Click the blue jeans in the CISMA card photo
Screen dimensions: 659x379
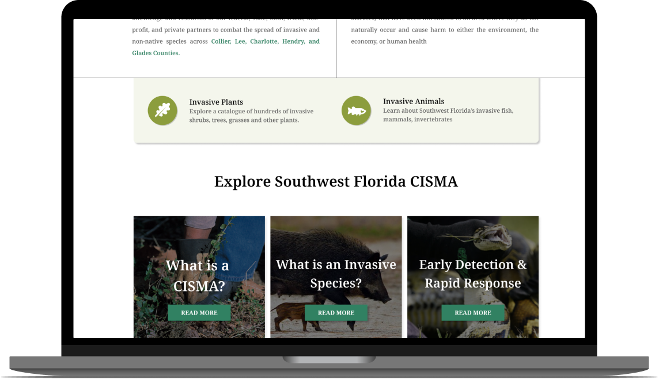[242, 242]
